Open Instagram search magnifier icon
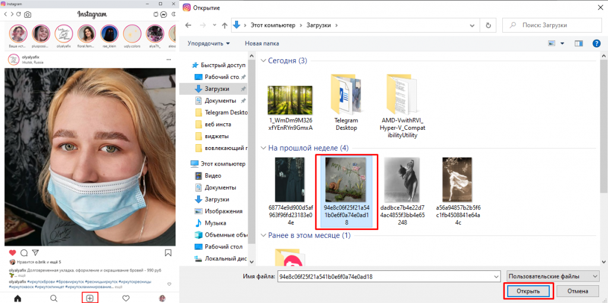The width and height of the screenshot is (608, 303). [54, 298]
